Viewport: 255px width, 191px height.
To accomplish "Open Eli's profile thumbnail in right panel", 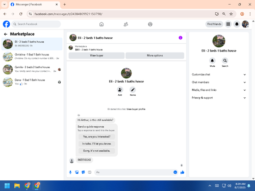I will (219, 41).
